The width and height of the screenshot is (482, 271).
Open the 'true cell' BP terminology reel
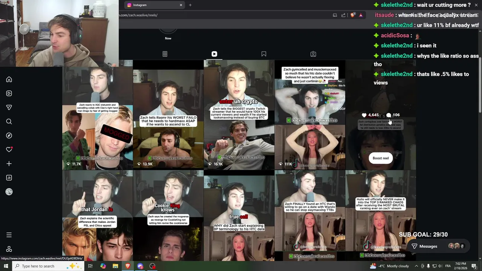point(239,215)
